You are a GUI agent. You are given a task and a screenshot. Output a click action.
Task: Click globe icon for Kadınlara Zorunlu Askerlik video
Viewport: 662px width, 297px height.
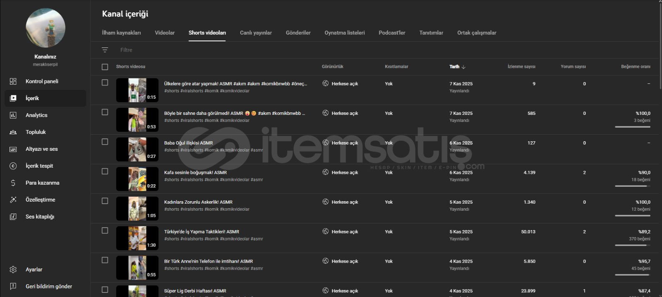coord(326,202)
